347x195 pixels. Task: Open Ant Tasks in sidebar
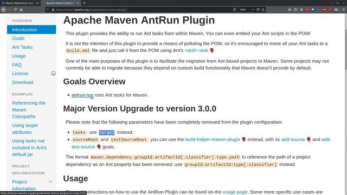(x=22, y=47)
